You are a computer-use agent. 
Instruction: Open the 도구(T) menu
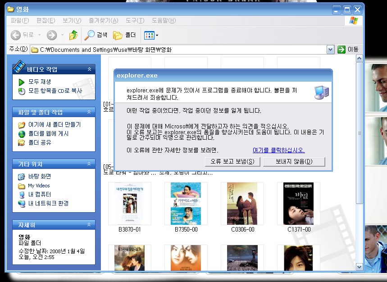(135, 20)
